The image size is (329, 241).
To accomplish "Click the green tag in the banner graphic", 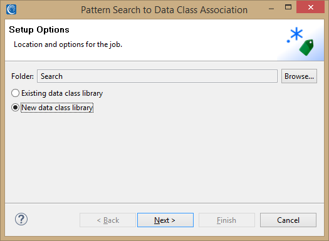I will [x=306, y=48].
